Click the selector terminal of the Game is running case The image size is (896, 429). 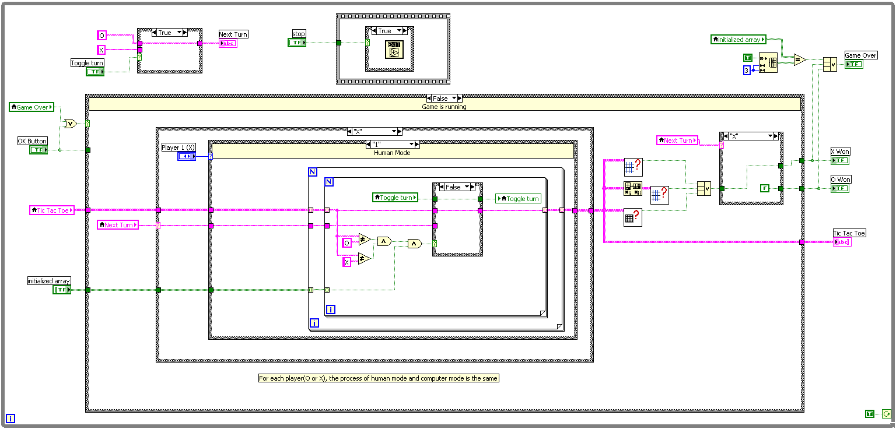point(87,124)
